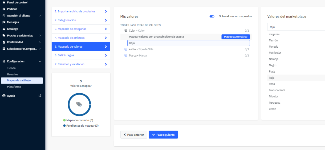The image size is (325, 150).
Task: Click the Contabilidad sidebar icon
Action: pos(4,42)
